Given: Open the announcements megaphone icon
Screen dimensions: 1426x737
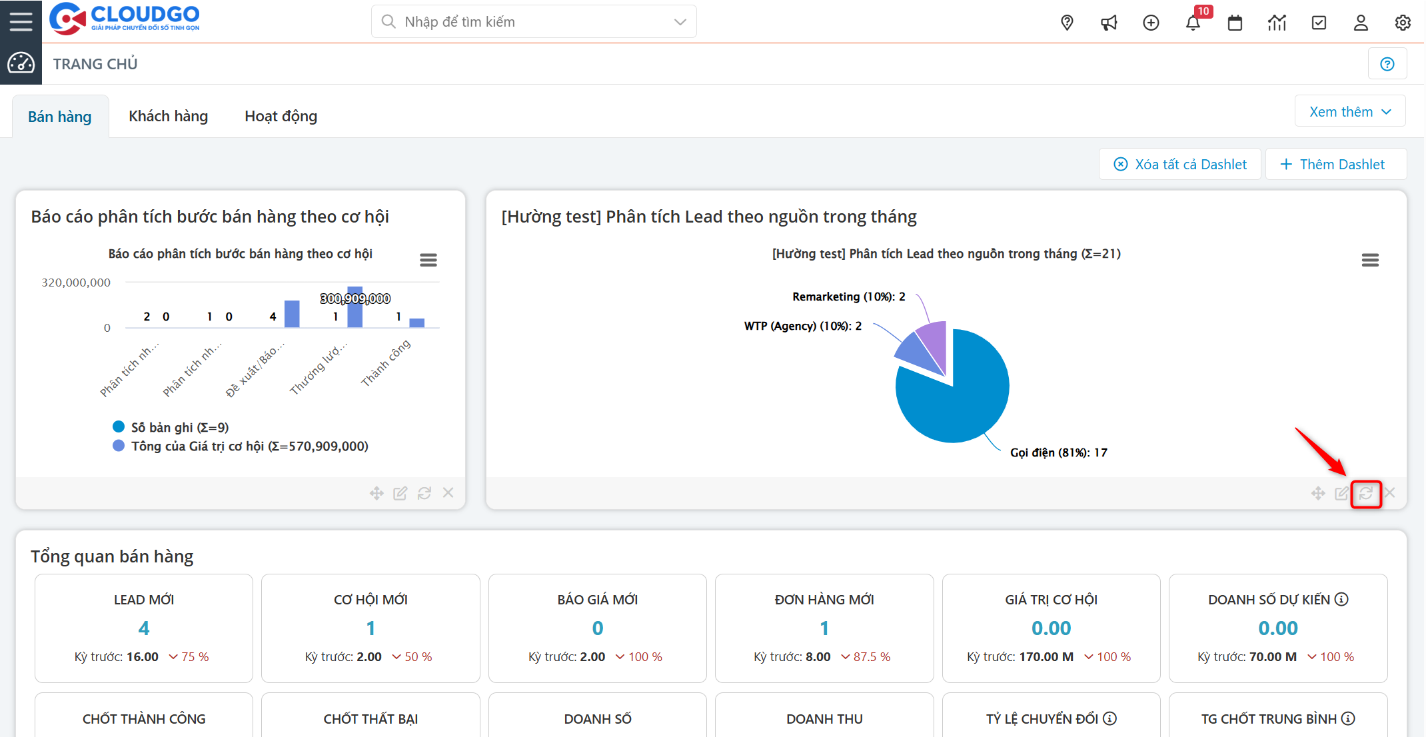Looking at the screenshot, I should tap(1109, 23).
